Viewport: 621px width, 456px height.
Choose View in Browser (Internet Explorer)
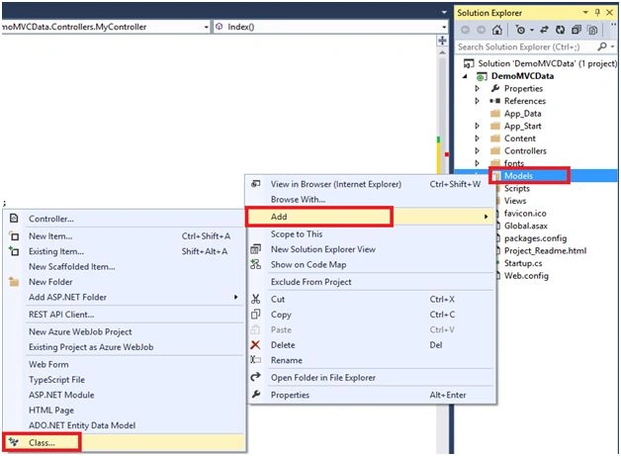tap(372, 184)
